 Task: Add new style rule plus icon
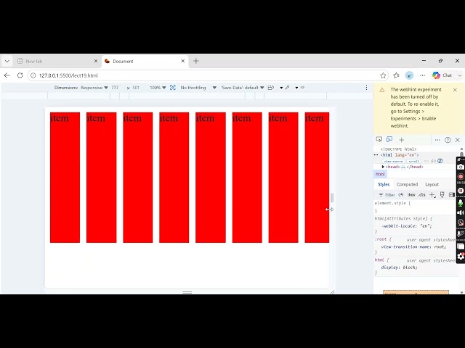[432, 195]
